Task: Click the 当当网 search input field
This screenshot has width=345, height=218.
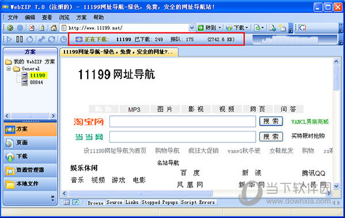Action: pos(183,137)
